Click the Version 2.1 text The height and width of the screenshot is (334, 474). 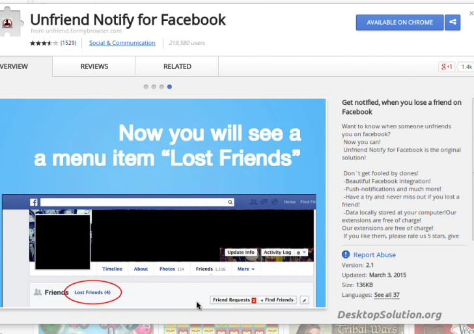pos(357,265)
